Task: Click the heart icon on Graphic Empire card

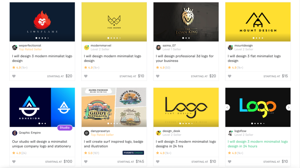Action: coord(14,162)
